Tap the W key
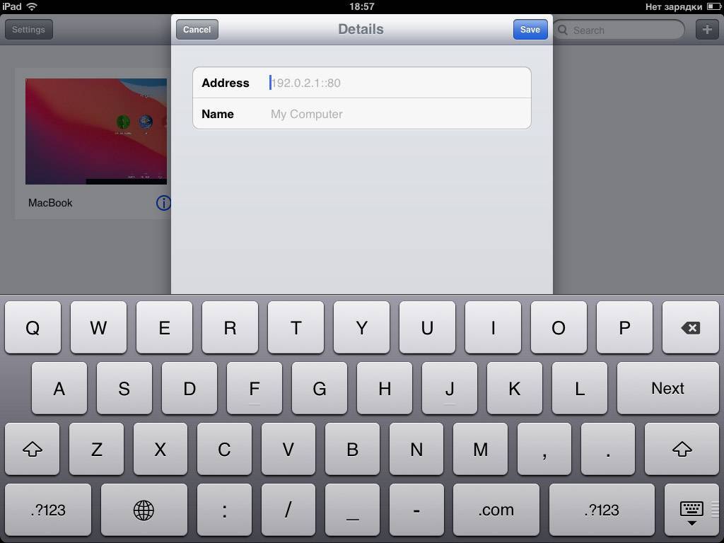 coord(98,328)
